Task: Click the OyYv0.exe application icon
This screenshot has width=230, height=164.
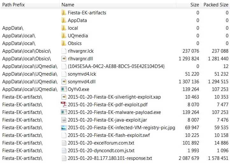Action: pos(64,89)
